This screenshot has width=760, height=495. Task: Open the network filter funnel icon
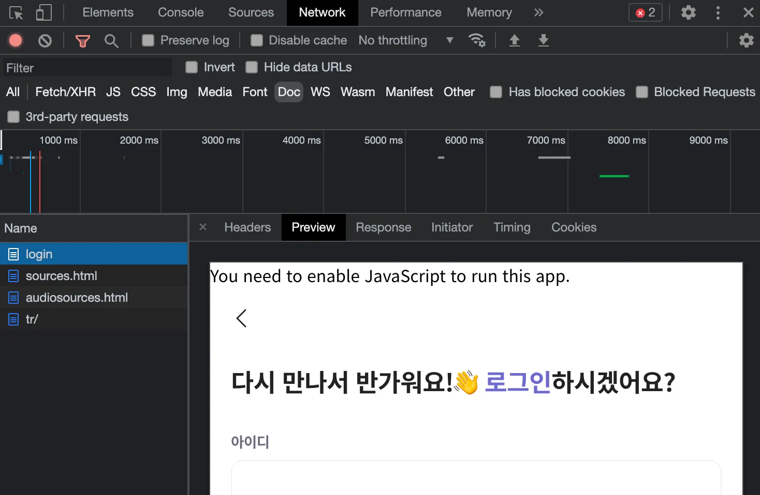point(82,40)
